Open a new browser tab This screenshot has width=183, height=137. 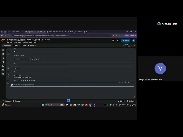(90, 32)
